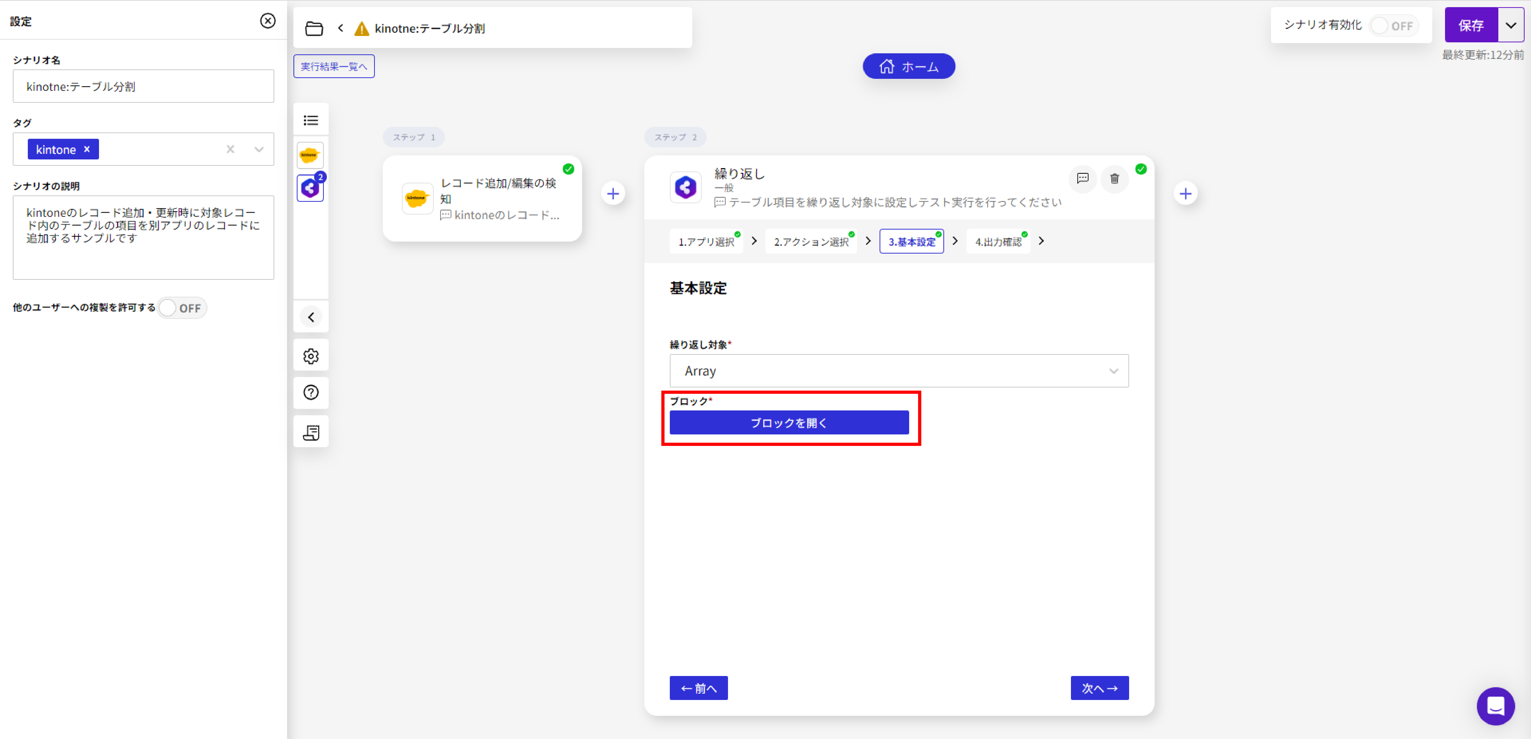Click the ブロックを開く button
Viewport: 1531px width, 739px height.
click(x=789, y=423)
